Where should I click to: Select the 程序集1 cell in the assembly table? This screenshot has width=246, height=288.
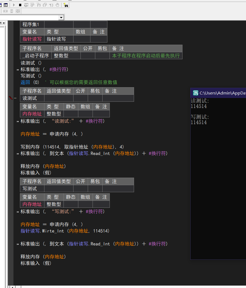(x=32, y=24)
